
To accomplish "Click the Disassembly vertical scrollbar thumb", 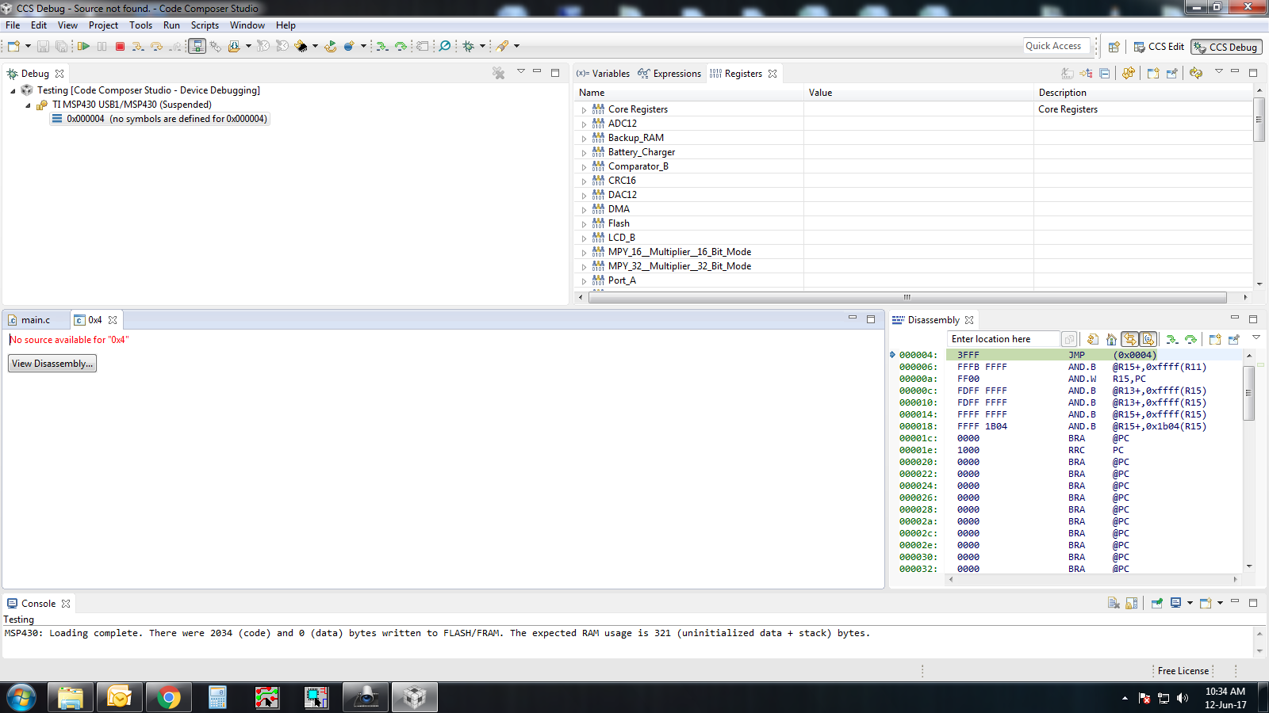I will [1249, 391].
